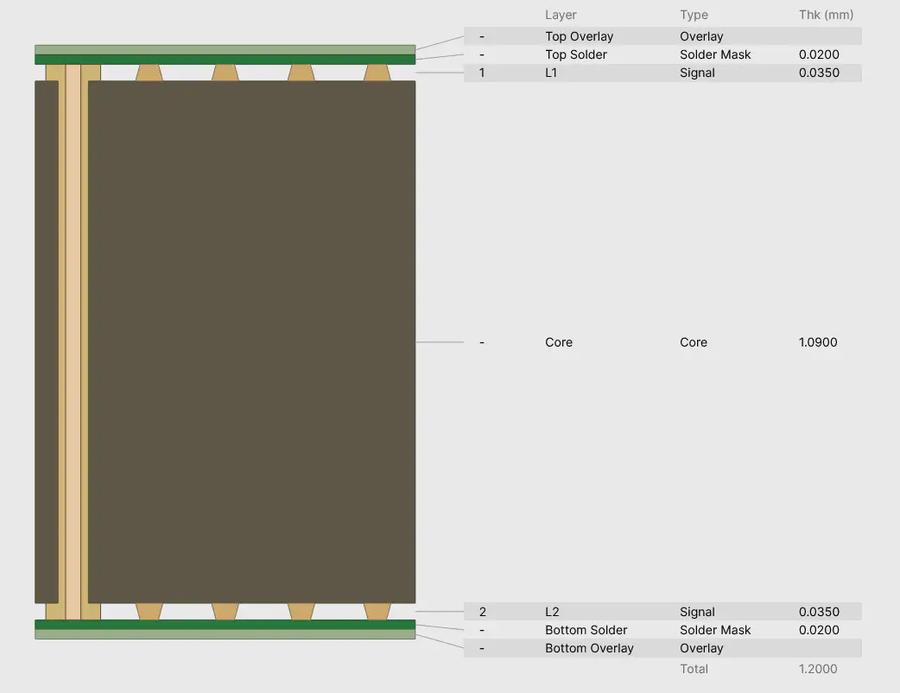The height and width of the screenshot is (693, 900).
Task: Select the Bottom Overlay layer name
Action: tap(589, 648)
